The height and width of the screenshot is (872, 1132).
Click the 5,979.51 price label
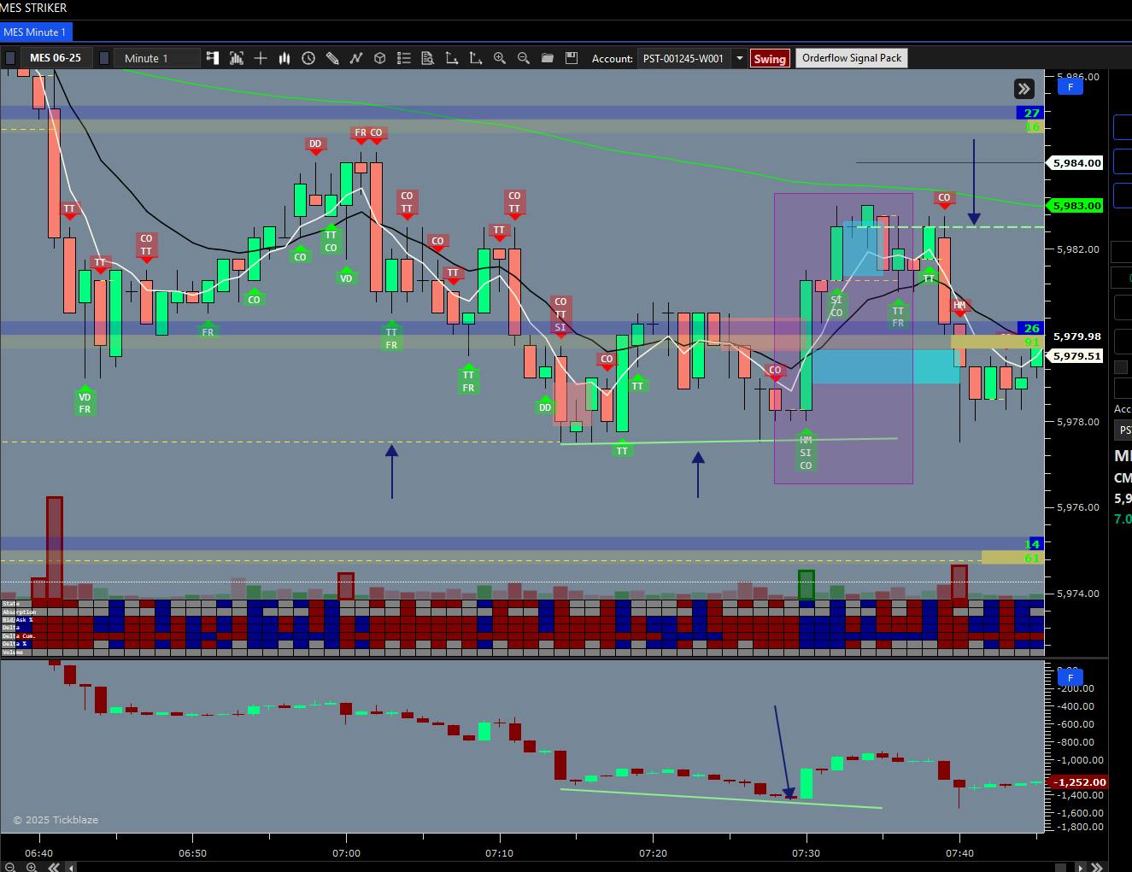point(1076,355)
